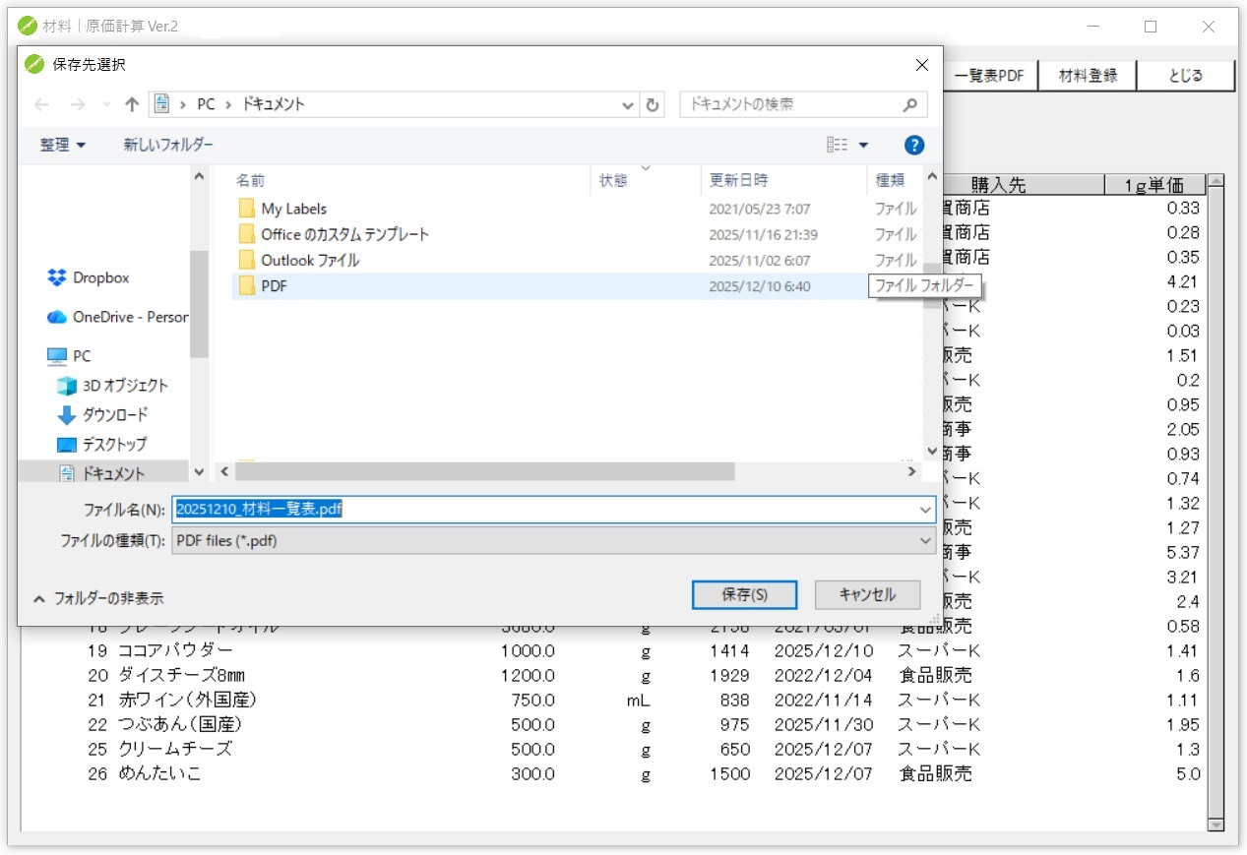Open the view options dropdown arrow
Screen dimensions: 1247x855
click(x=863, y=146)
